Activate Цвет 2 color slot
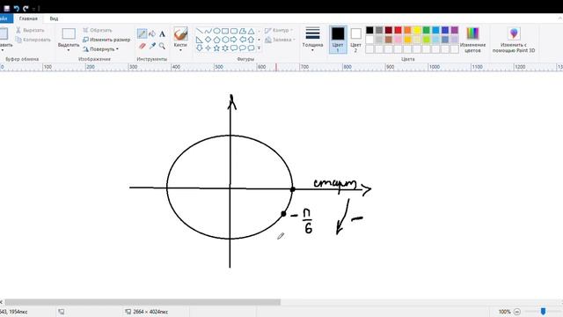Image resolution: width=563 pixels, height=317 pixels. tap(355, 40)
